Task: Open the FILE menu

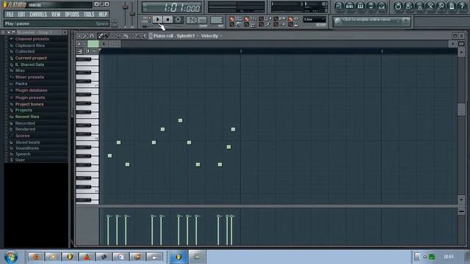Action: point(10,15)
